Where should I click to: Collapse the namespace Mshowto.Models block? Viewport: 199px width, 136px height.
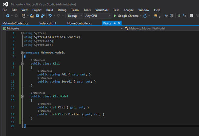22,52
